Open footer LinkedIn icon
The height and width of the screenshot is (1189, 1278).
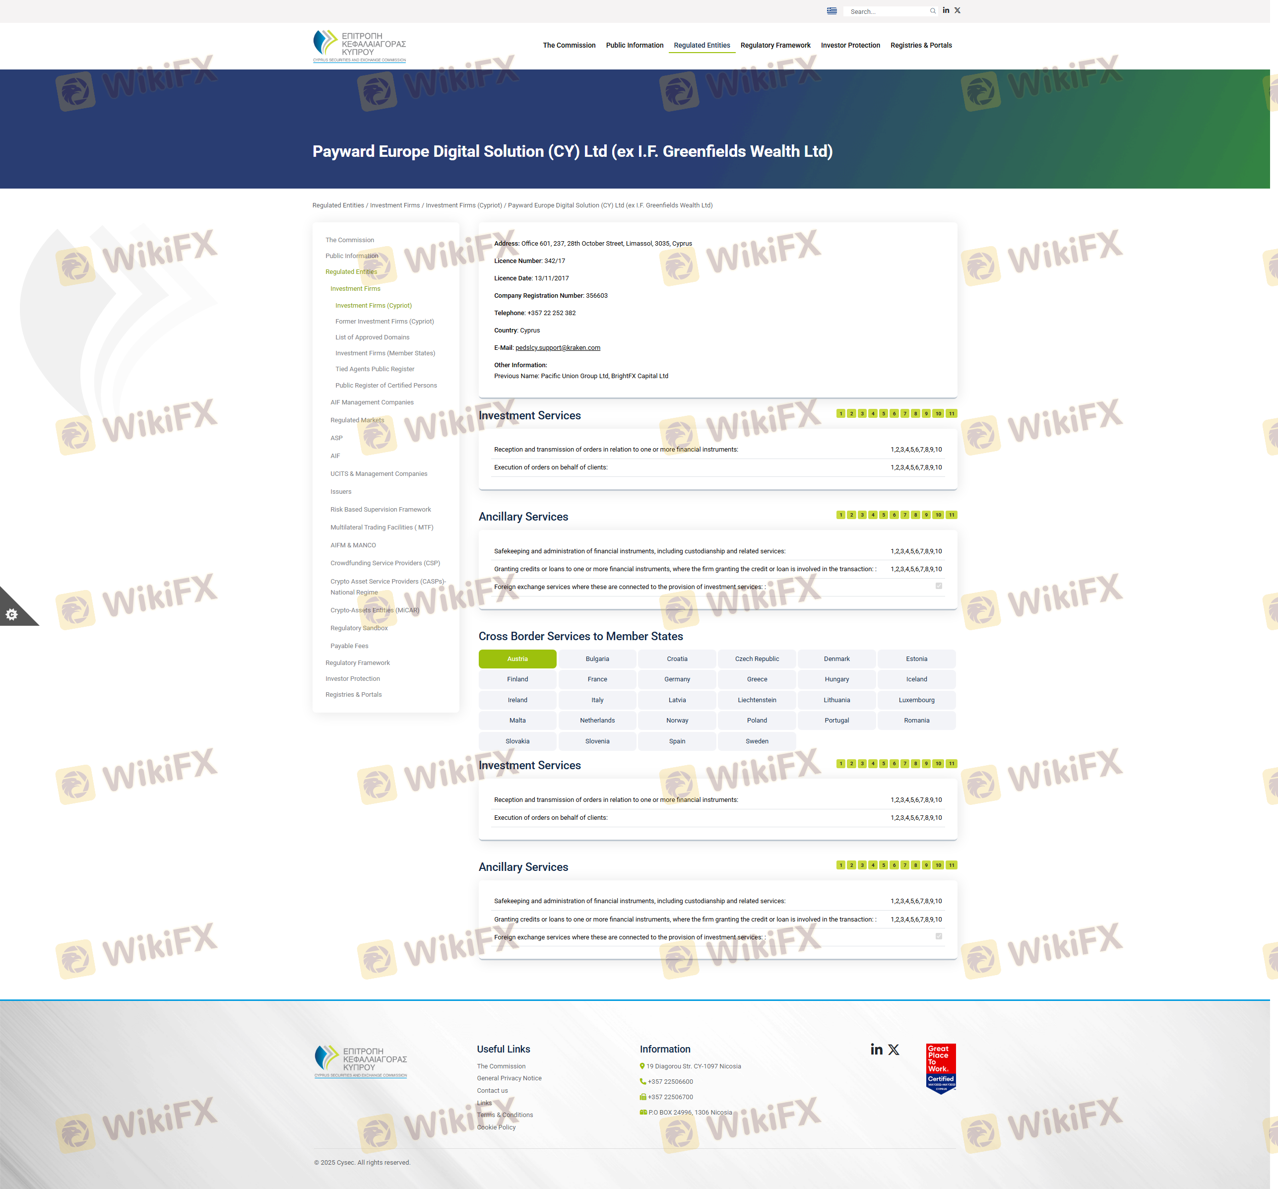[876, 1050]
